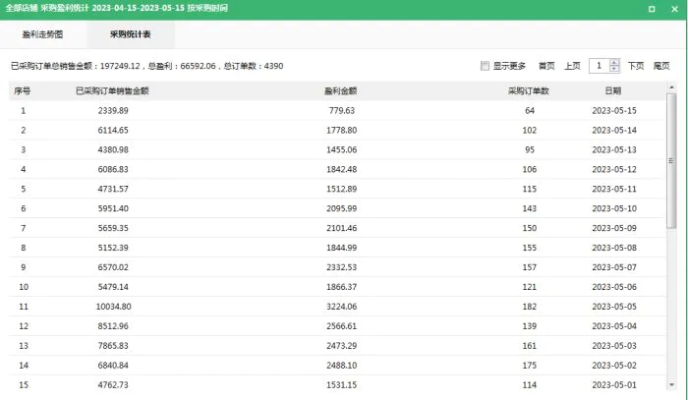This screenshot has width=688, height=400.
Task: Select date cell 2023-05-14
Action: point(614,131)
